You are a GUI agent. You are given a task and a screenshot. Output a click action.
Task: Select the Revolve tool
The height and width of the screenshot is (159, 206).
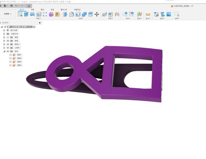point(32,14)
